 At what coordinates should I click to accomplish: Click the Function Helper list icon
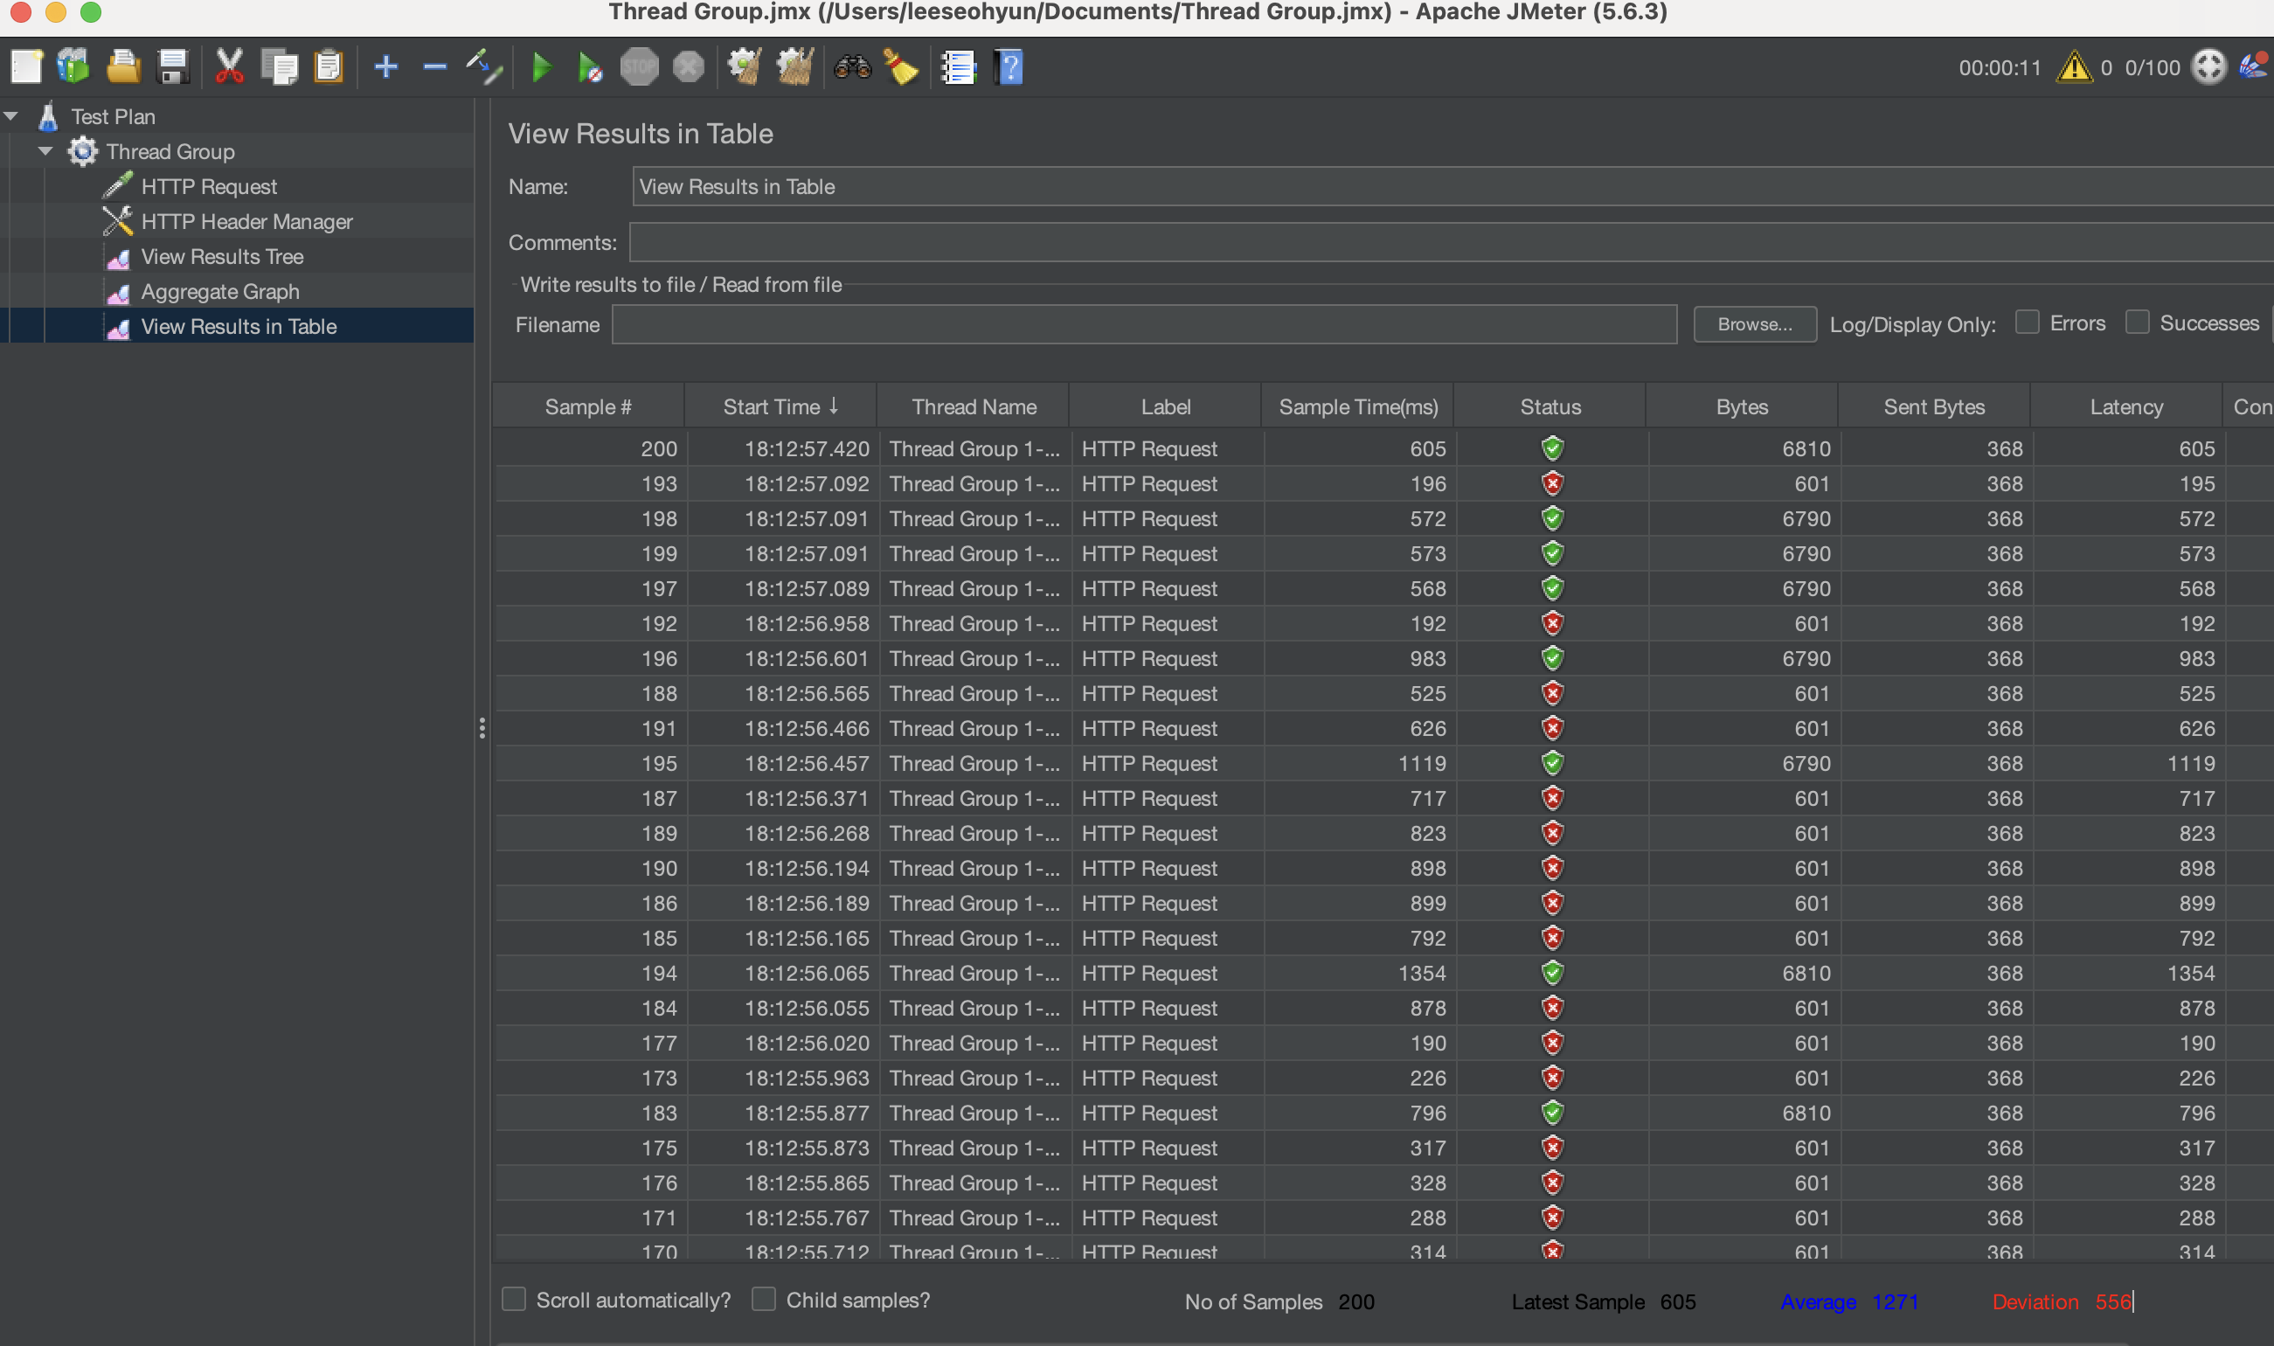(958, 67)
